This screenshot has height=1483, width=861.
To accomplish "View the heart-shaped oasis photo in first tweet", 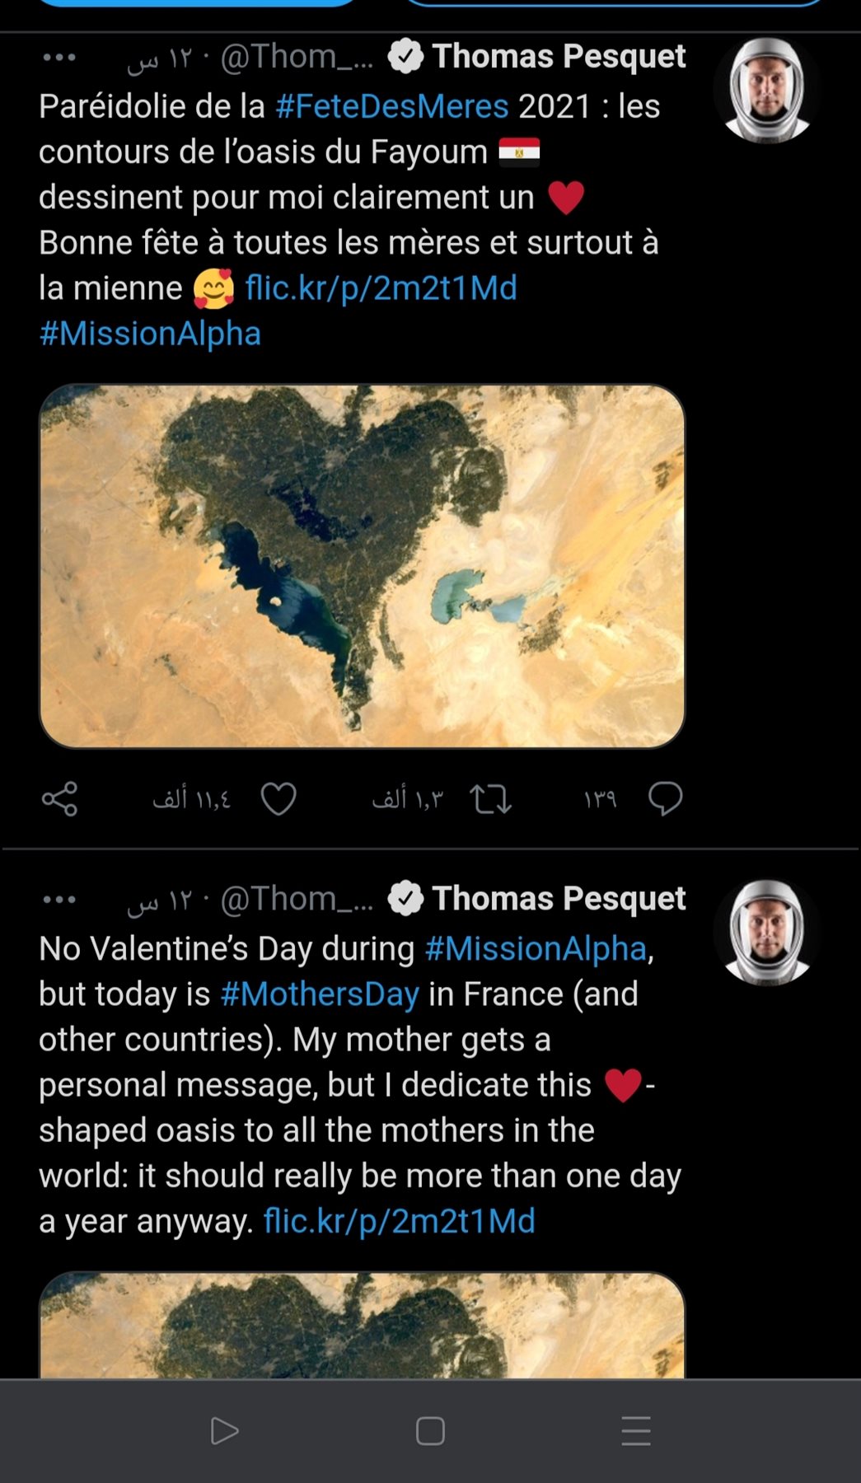I will (x=362, y=566).
